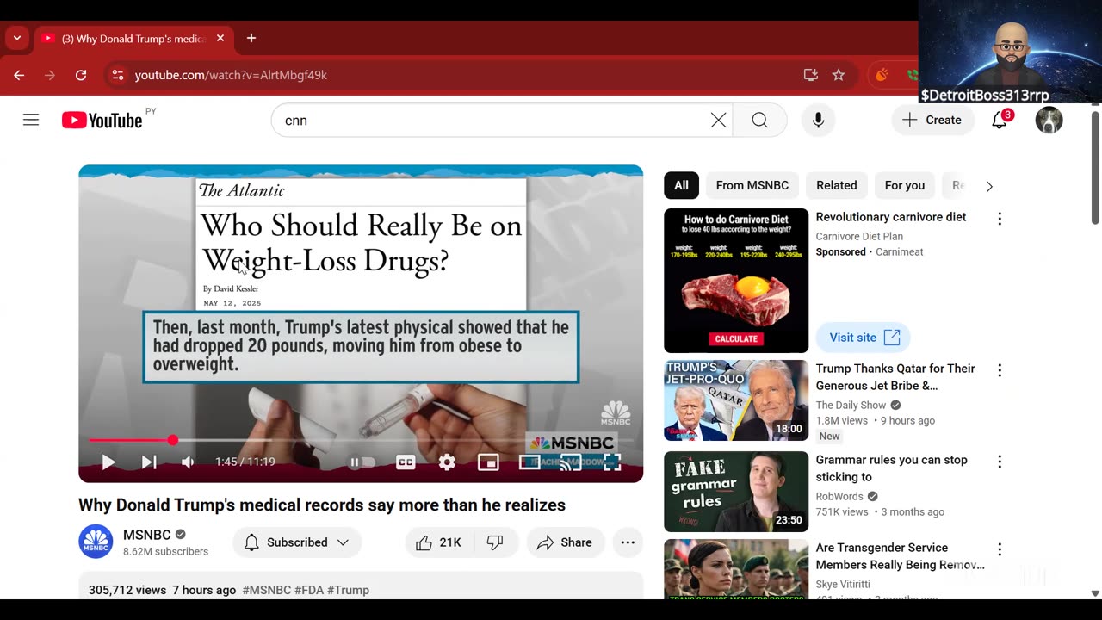Open a new browser tab
This screenshot has height=620, width=1102.
tap(251, 38)
